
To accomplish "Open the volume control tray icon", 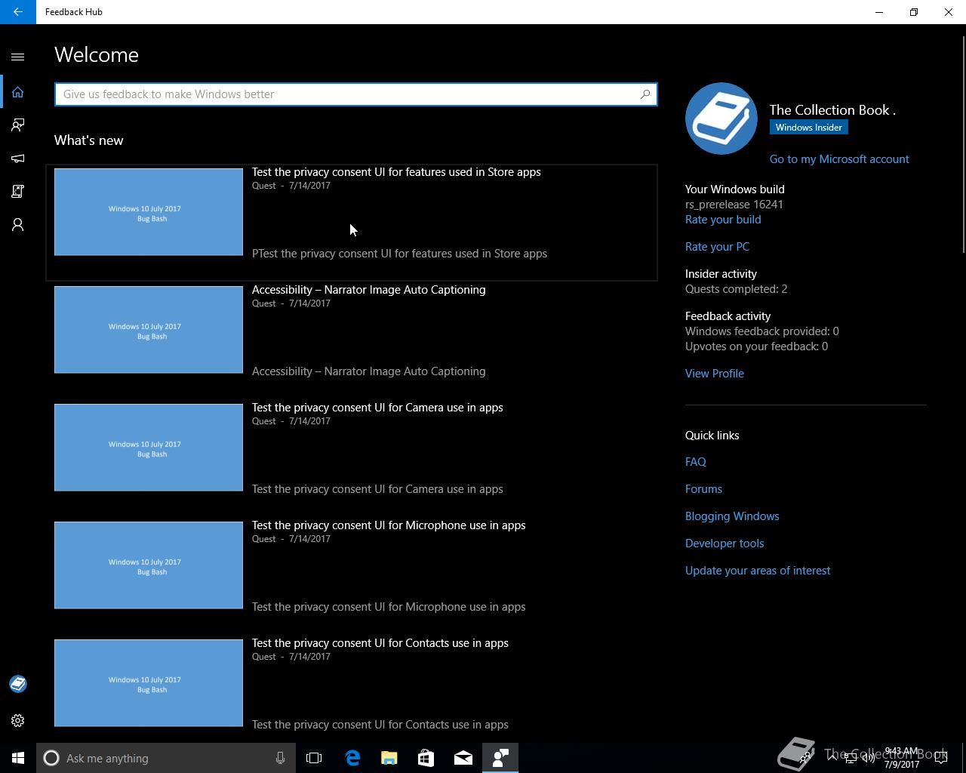I will pos(869,758).
